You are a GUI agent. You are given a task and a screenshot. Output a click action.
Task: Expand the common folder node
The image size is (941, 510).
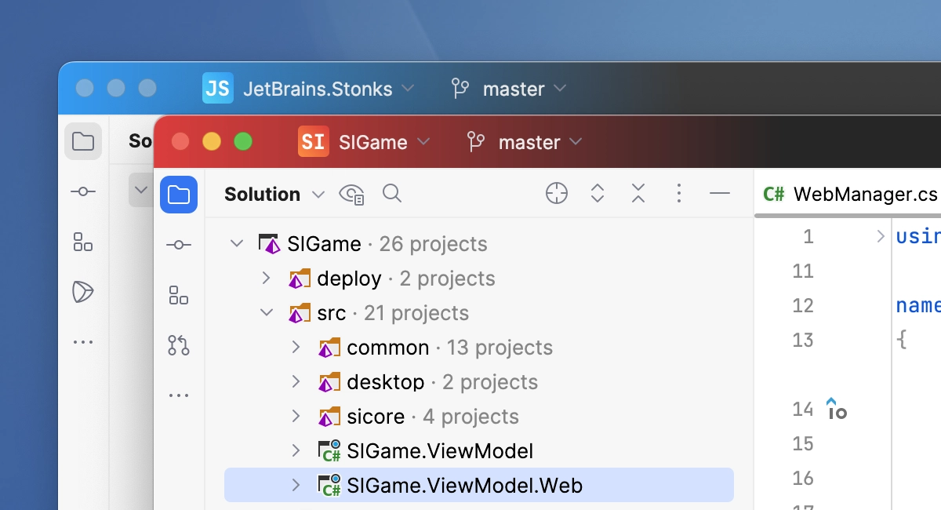tap(296, 347)
